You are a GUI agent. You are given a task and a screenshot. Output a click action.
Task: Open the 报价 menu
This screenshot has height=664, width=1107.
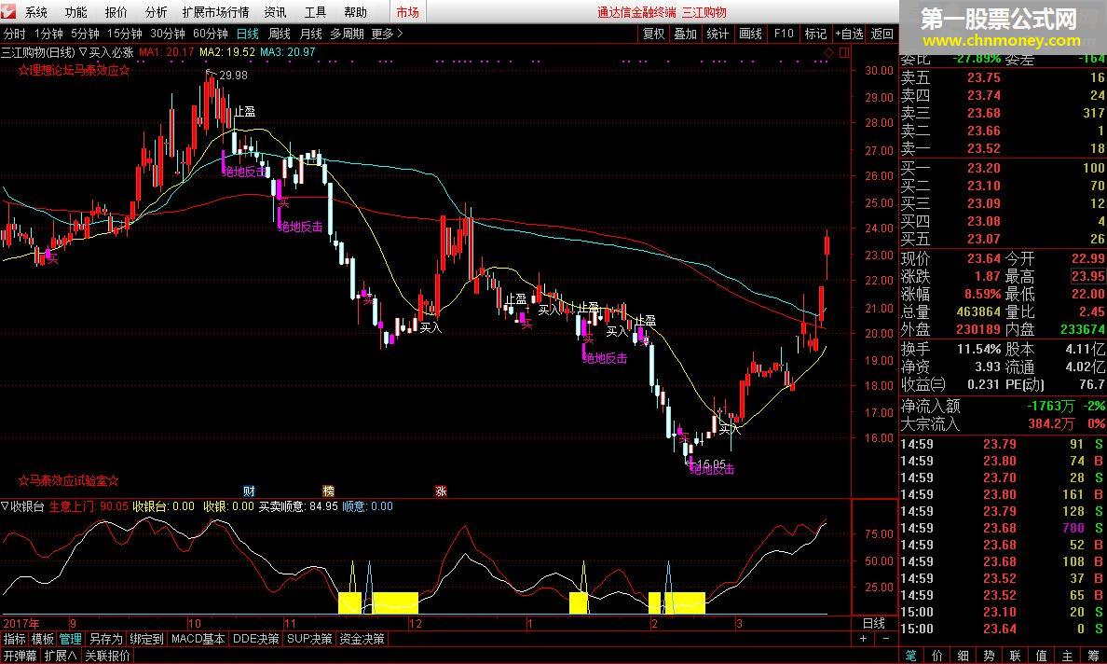pyautogui.click(x=116, y=12)
